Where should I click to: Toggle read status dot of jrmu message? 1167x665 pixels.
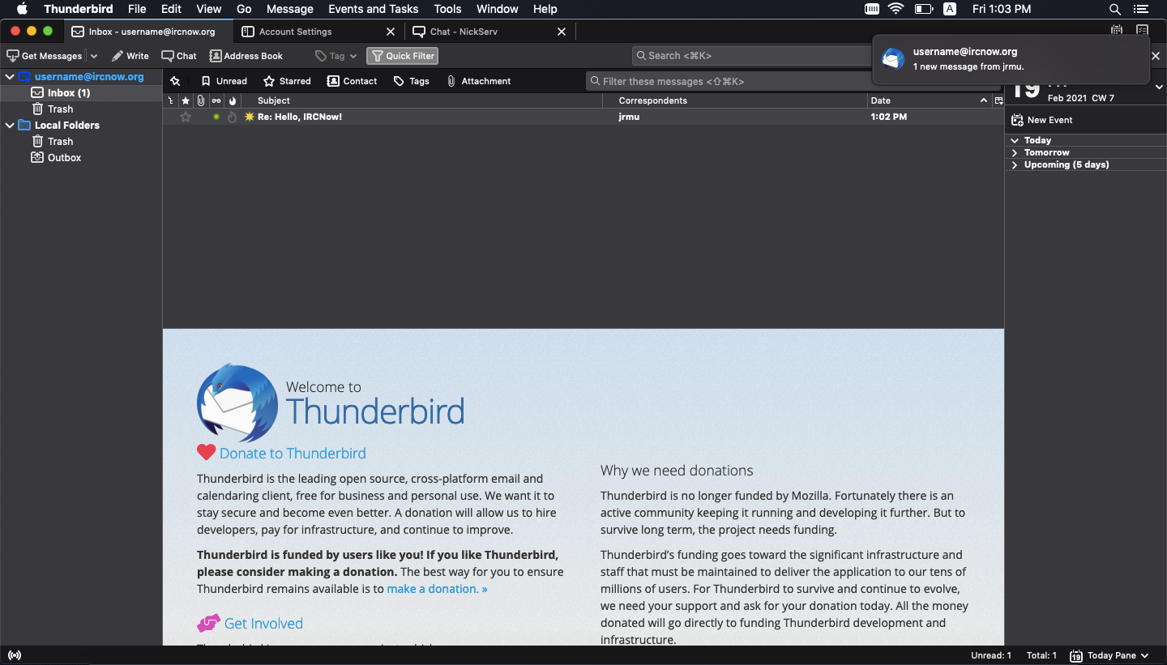pos(216,117)
